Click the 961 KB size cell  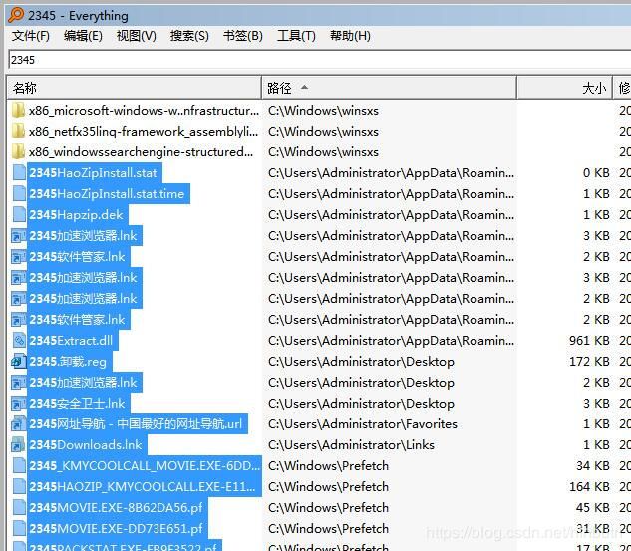(589, 340)
